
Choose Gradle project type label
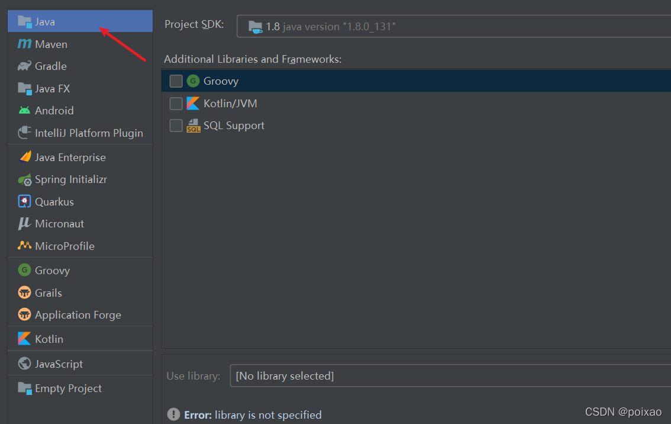coord(50,66)
